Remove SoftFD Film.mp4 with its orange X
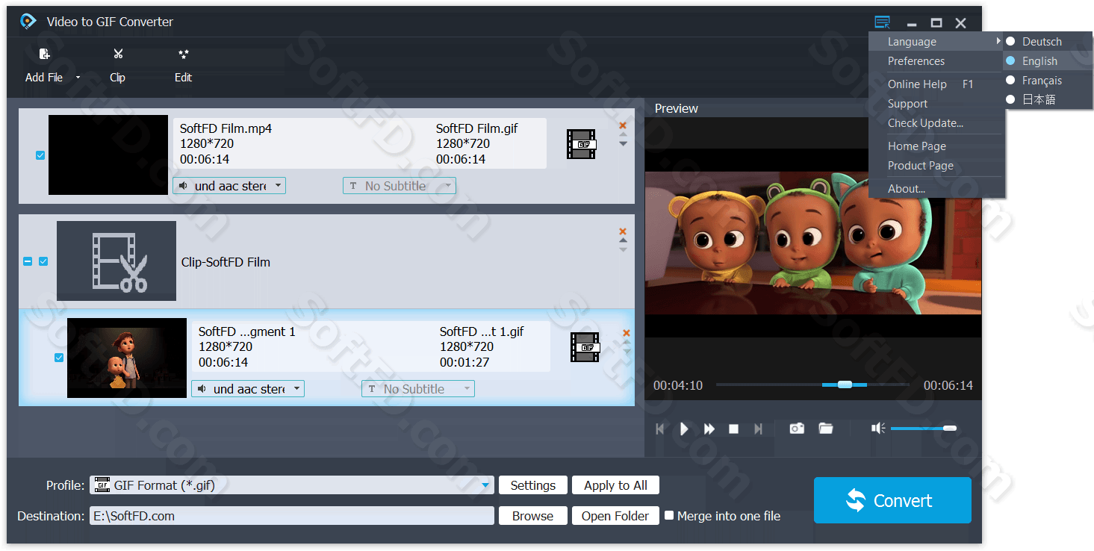Screen dimensions: 1094x551 (x=623, y=125)
